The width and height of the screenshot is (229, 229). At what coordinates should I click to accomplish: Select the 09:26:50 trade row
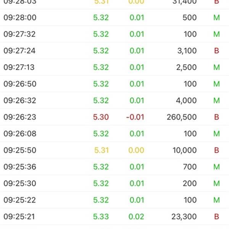[114, 84]
